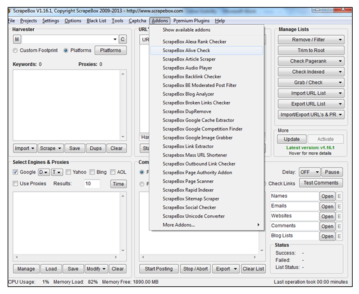Image resolution: width=359 pixels, height=294 pixels.
Task: Click the Pause button
Action: 332,172
